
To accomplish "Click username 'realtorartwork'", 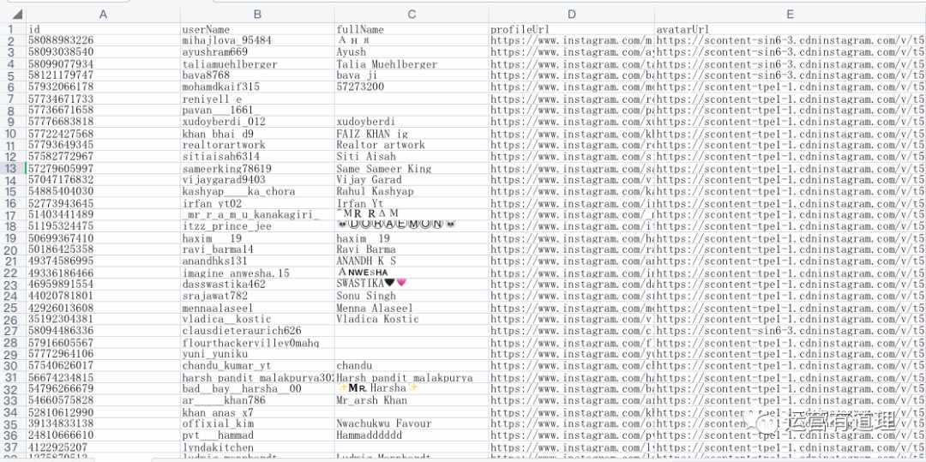I will [224, 145].
